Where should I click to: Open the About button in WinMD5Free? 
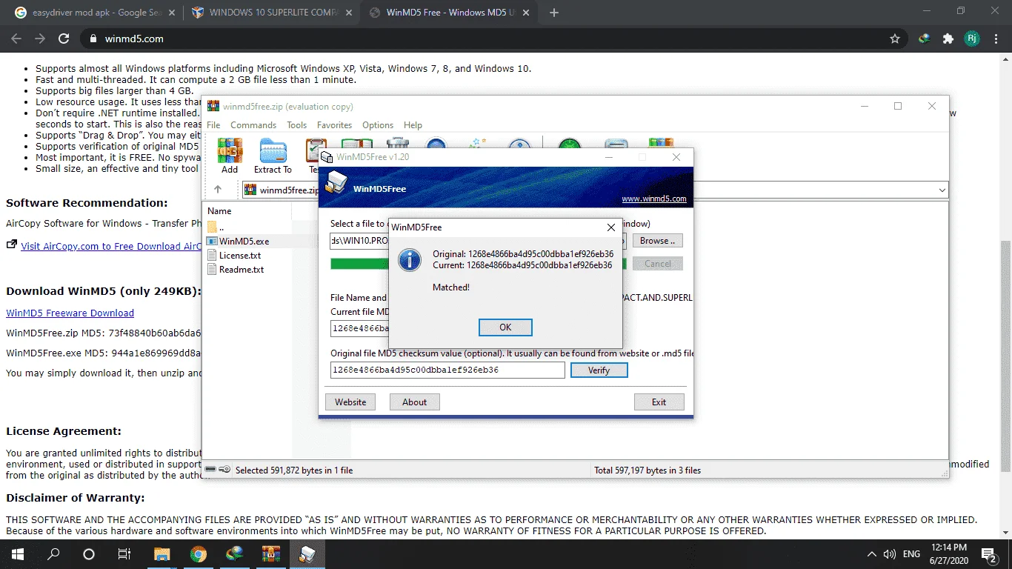coord(414,402)
